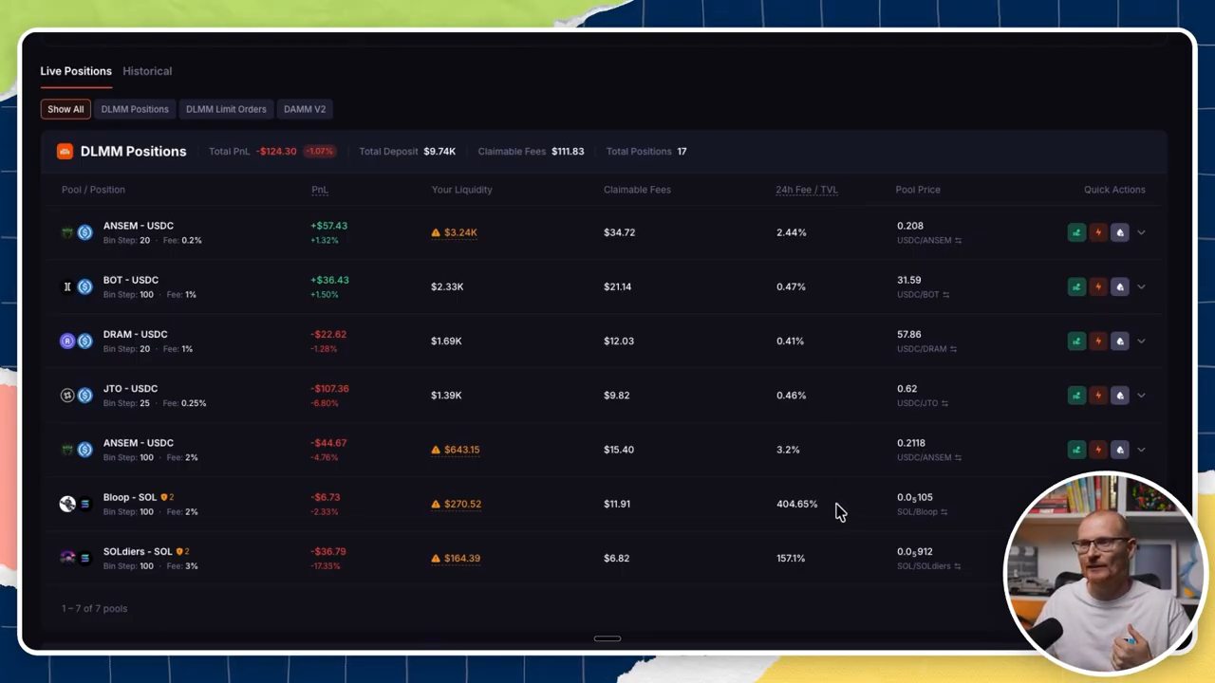Flip price direction for USDC/JTO
1215x683 pixels.
(944, 403)
